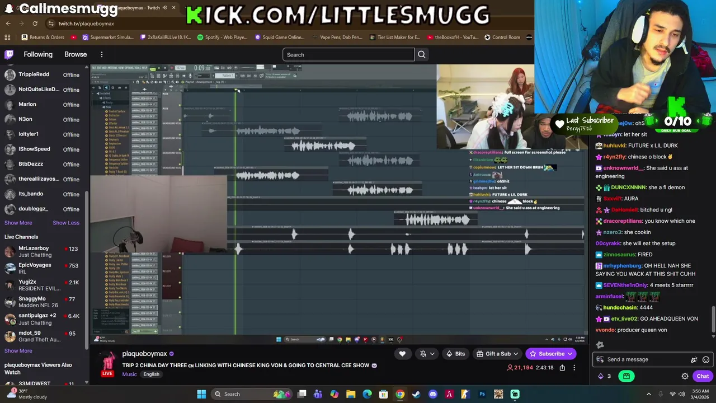Open the Browse tab
Image resolution: width=716 pixels, height=403 pixels.
point(76,54)
